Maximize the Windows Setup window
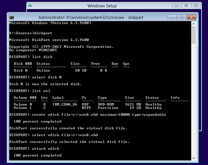Image resolution: width=208 pixels, height=165 pixels. [x=186, y=6]
